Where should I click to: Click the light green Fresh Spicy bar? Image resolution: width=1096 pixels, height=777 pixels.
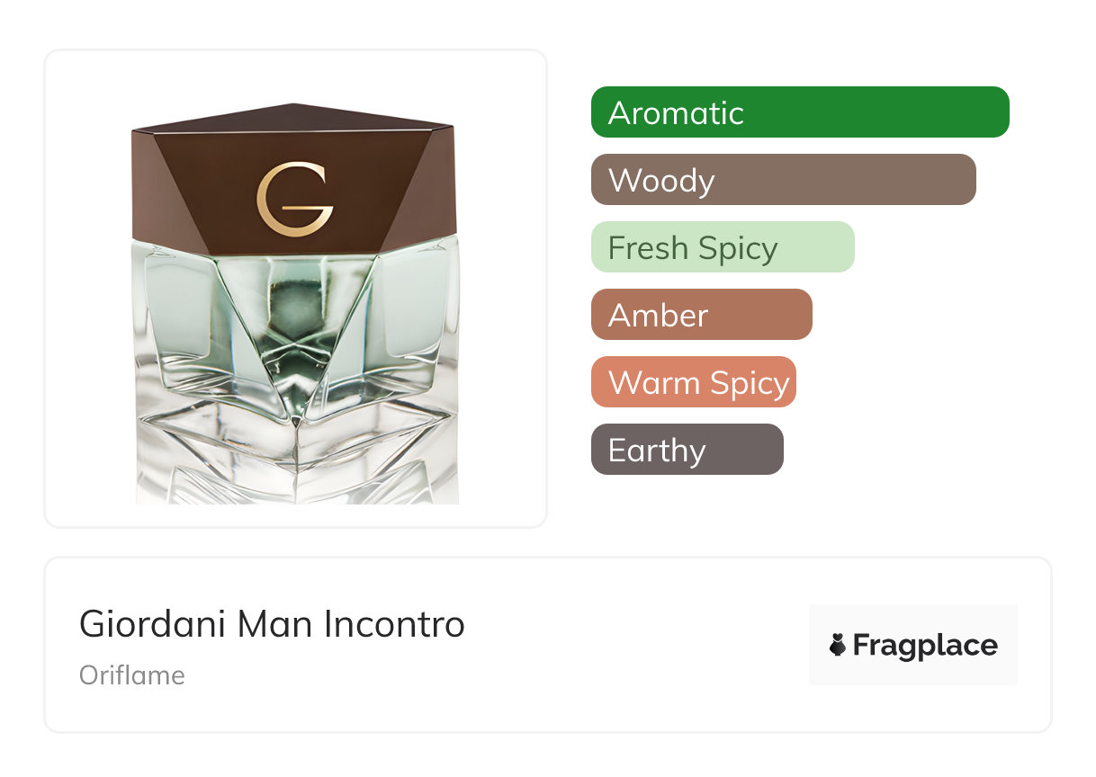[x=722, y=247]
